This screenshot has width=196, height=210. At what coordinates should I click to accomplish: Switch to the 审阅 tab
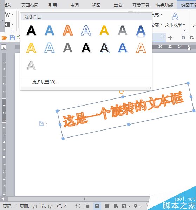[74, 5]
